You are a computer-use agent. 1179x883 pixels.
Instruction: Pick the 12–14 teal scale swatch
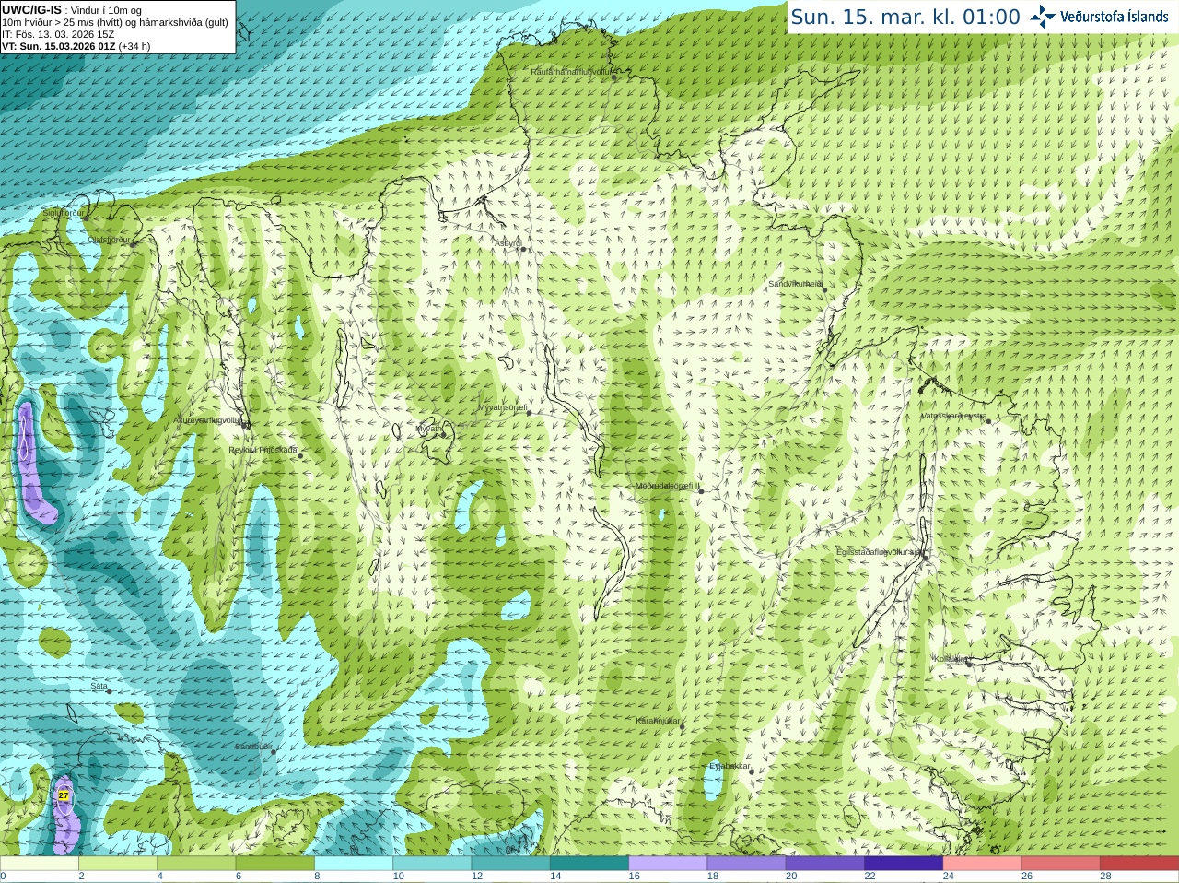tap(510, 864)
